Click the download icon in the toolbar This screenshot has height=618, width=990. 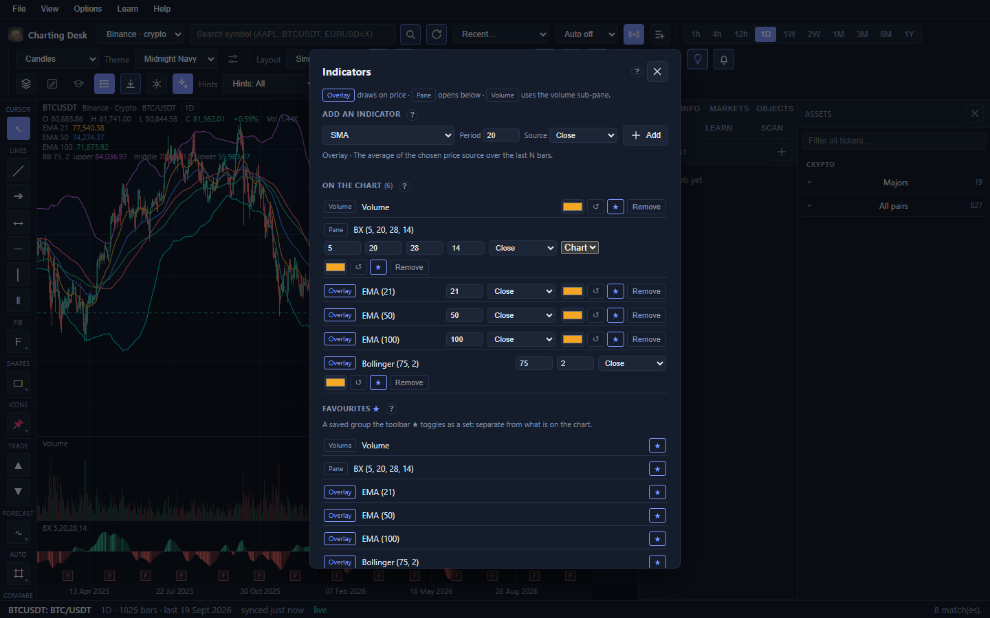[131, 84]
